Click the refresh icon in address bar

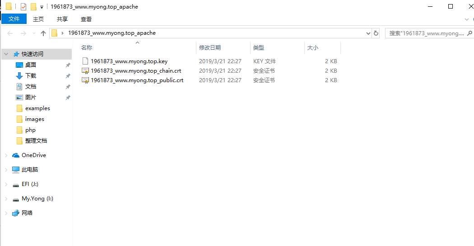point(376,33)
